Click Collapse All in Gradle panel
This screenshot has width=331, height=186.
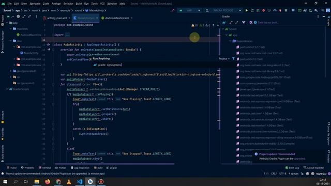point(237,22)
